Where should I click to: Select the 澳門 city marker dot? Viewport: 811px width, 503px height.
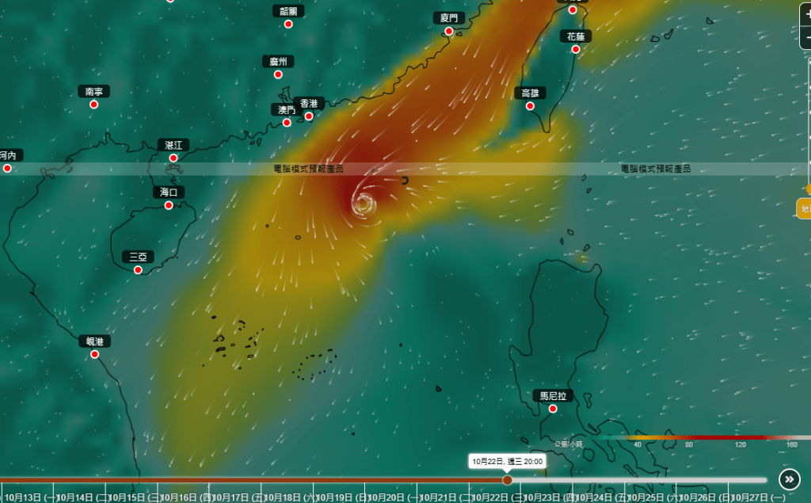[x=287, y=122]
